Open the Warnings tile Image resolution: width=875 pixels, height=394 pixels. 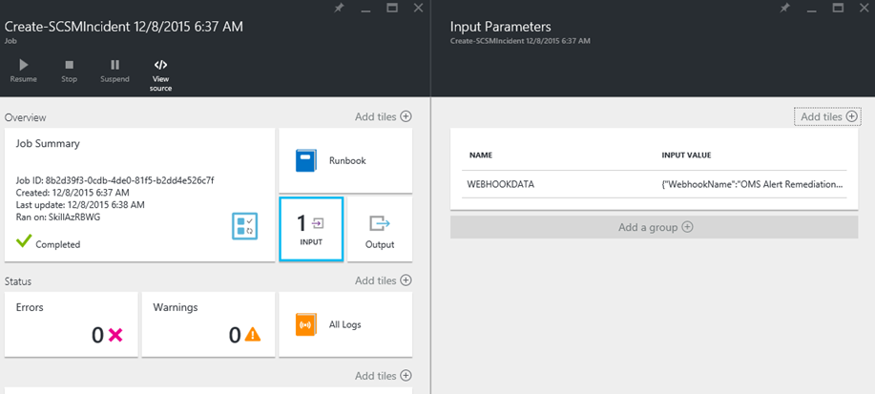[x=207, y=324]
